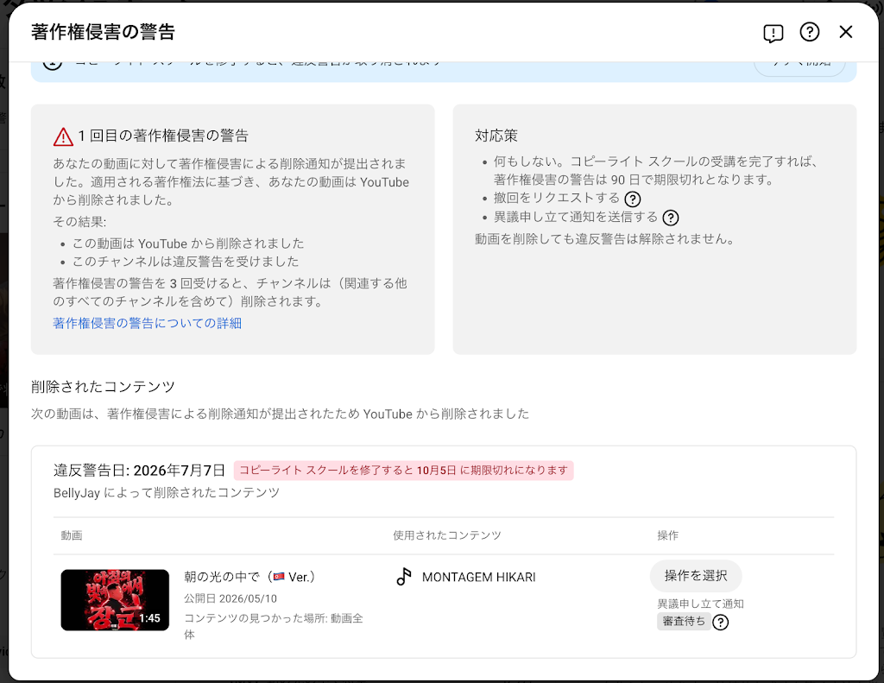Click 1 回目の著作権侵害の警告 heading
This screenshot has width=884, height=683.
163,136
